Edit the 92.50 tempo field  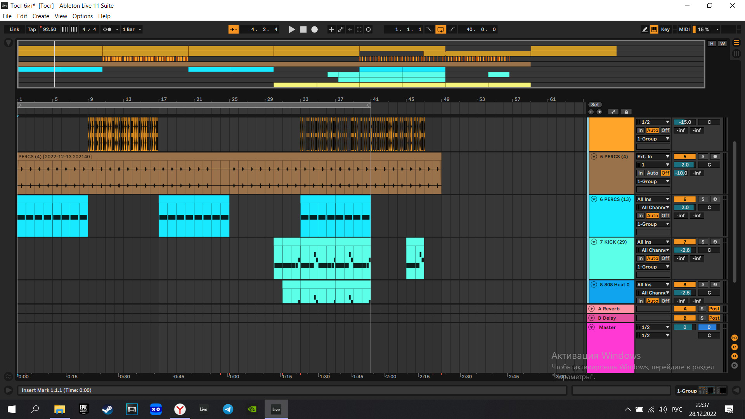pos(49,29)
